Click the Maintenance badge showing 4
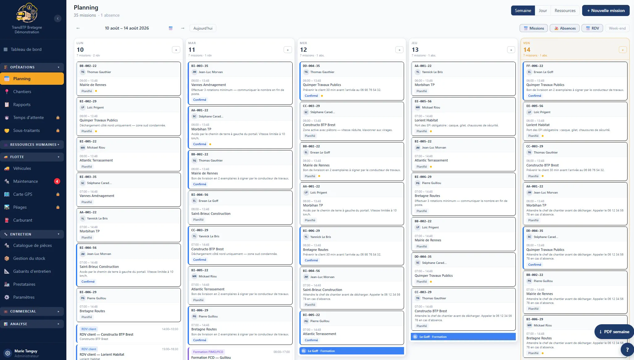This screenshot has height=360, width=634. point(57,181)
